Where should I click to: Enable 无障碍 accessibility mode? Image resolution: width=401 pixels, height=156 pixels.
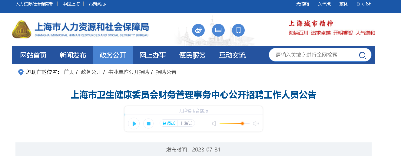(303, 4)
